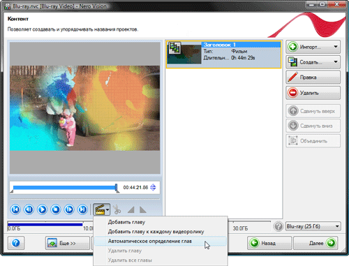Open the Blu-ray (25 Гб) disc type combo box

[313, 226]
